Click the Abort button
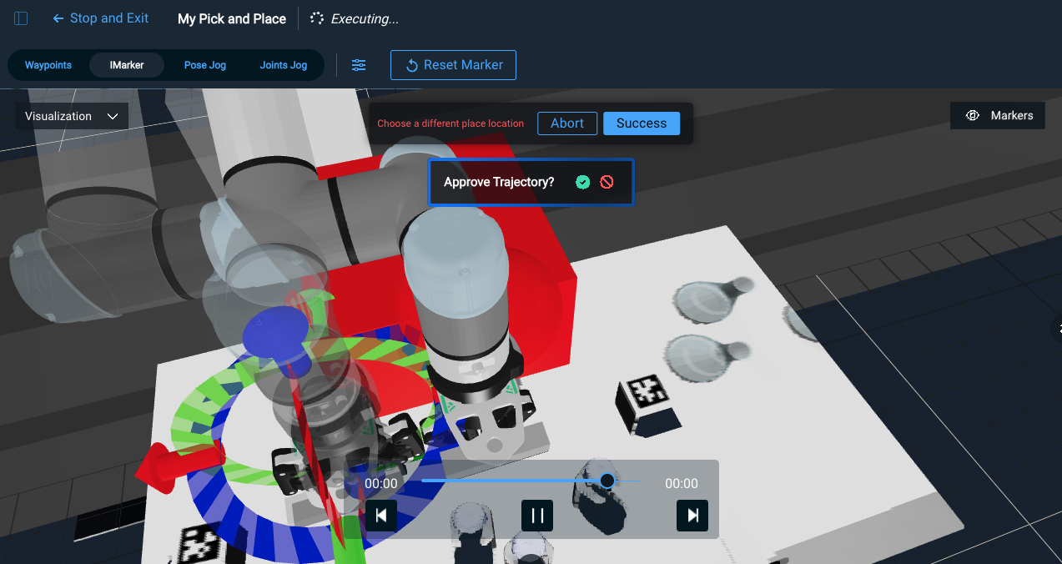This screenshot has height=564, width=1062. (567, 123)
